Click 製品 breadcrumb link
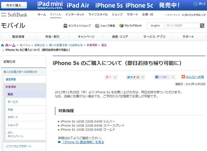The image size is (207, 152). [104, 45]
